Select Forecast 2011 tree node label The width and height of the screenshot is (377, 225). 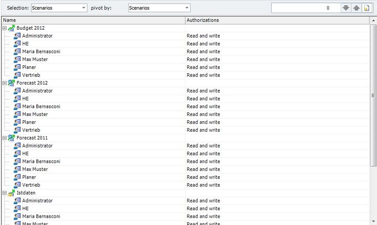[x=32, y=138]
